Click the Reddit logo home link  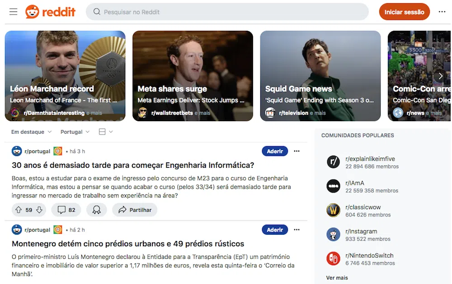(x=51, y=12)
